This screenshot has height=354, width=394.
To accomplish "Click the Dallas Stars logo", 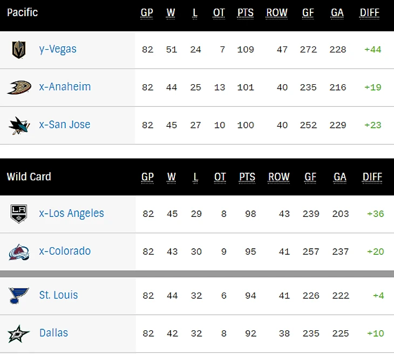I will click(x=19, y=333).
